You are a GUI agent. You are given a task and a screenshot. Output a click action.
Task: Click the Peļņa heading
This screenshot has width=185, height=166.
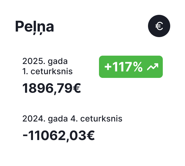[35, 27]
